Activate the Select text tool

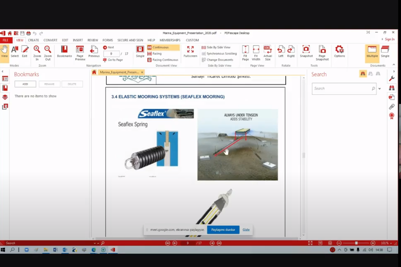tap(15, 52)
